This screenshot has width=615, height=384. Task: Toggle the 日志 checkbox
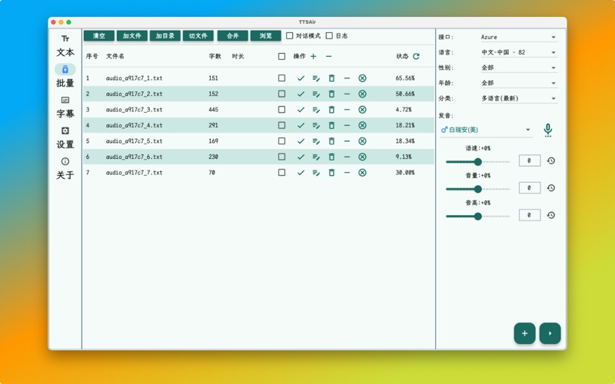point(330,35)
